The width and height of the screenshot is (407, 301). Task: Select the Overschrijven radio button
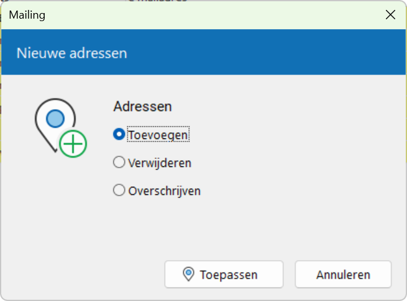[119, 190]
